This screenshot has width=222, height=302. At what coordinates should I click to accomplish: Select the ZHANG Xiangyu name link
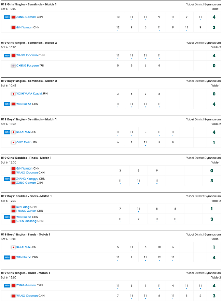pyautogui.click(x=27, y=179)
